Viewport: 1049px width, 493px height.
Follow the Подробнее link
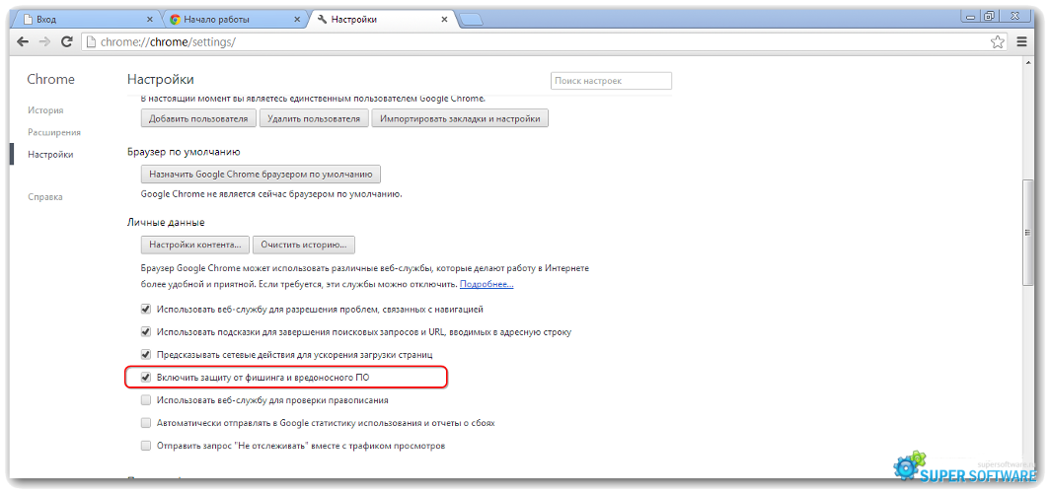487,285
